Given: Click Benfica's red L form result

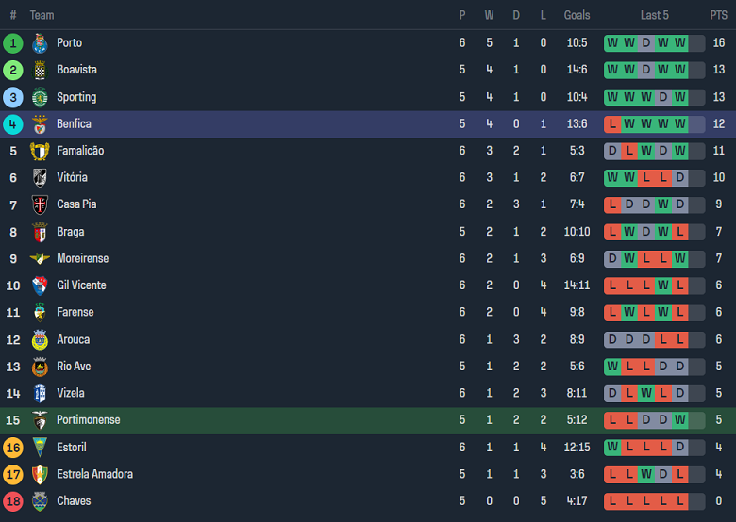Looking at the screenshot, I should tap(612, 124).
